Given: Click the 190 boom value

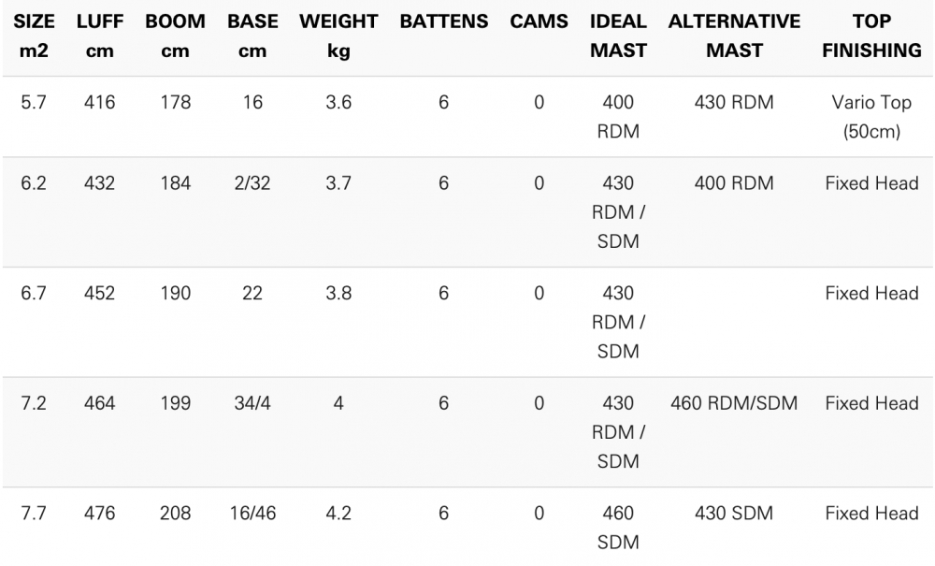Looking at the screenshot, I should pos(175,294).
